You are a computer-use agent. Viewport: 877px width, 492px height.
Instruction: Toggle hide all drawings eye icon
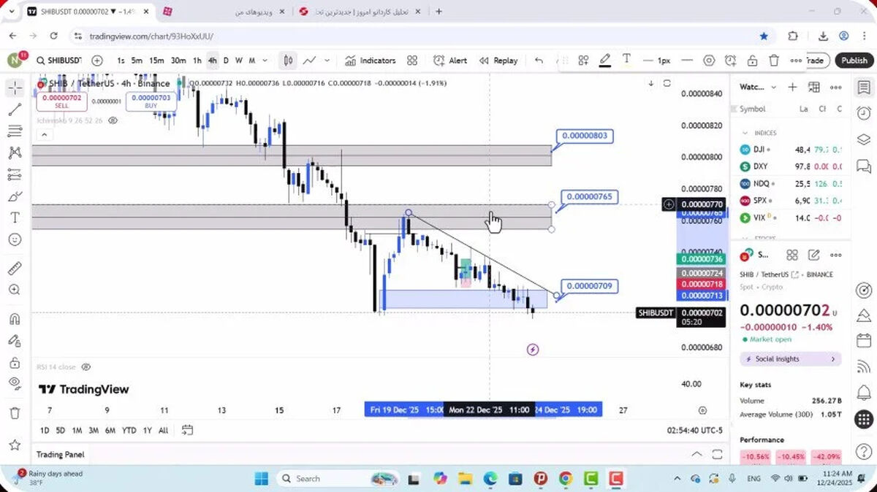15,383
